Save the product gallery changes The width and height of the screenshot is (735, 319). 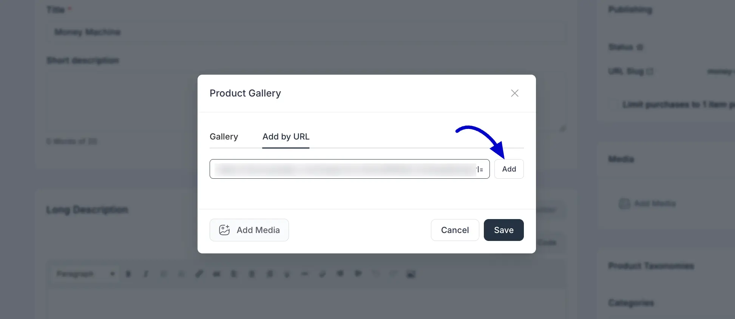tap(503, 230)
